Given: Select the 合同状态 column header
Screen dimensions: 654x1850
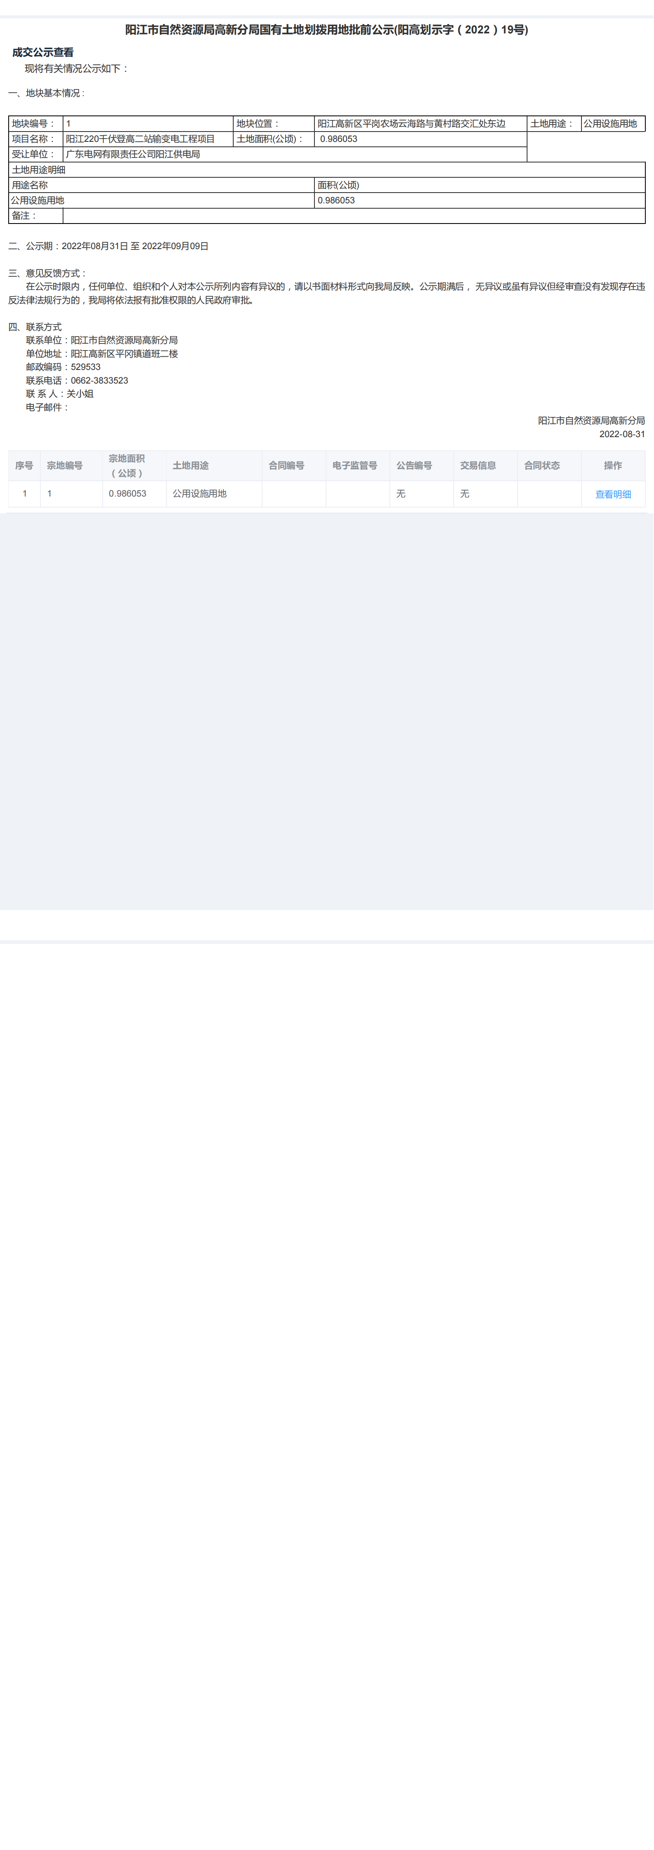Looking at the screenshot, I should tap(549, 465).
